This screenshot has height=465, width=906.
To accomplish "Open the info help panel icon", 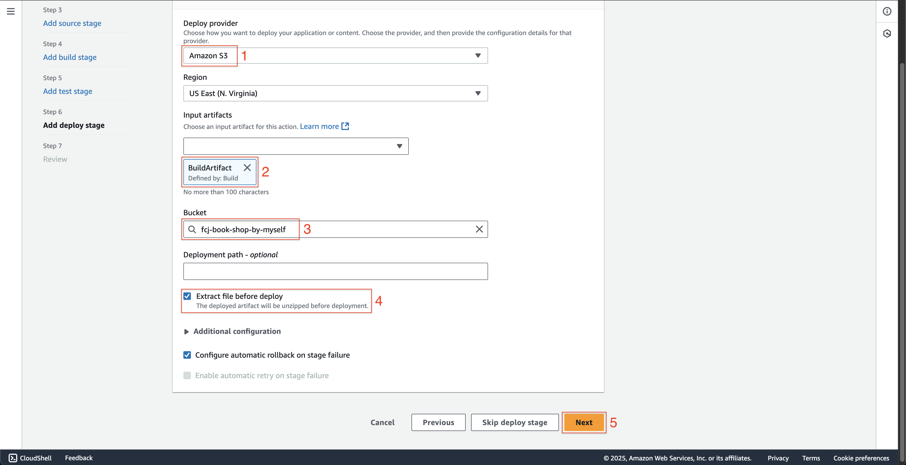I will (x=887, y=11).
